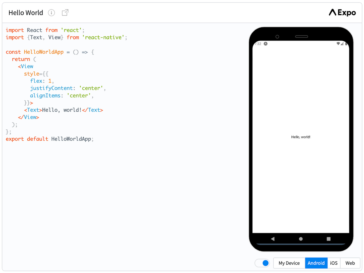This screenshot has width=364, height=273.
Task: Disable Android by selecting iOS platform
Action: pos(334,263)
